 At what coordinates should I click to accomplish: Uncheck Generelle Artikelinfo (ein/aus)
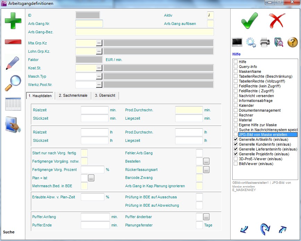pyautogui.click(x=236, y=139)
